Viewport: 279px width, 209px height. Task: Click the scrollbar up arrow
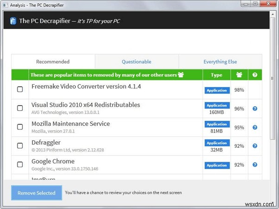click(273, 14)
